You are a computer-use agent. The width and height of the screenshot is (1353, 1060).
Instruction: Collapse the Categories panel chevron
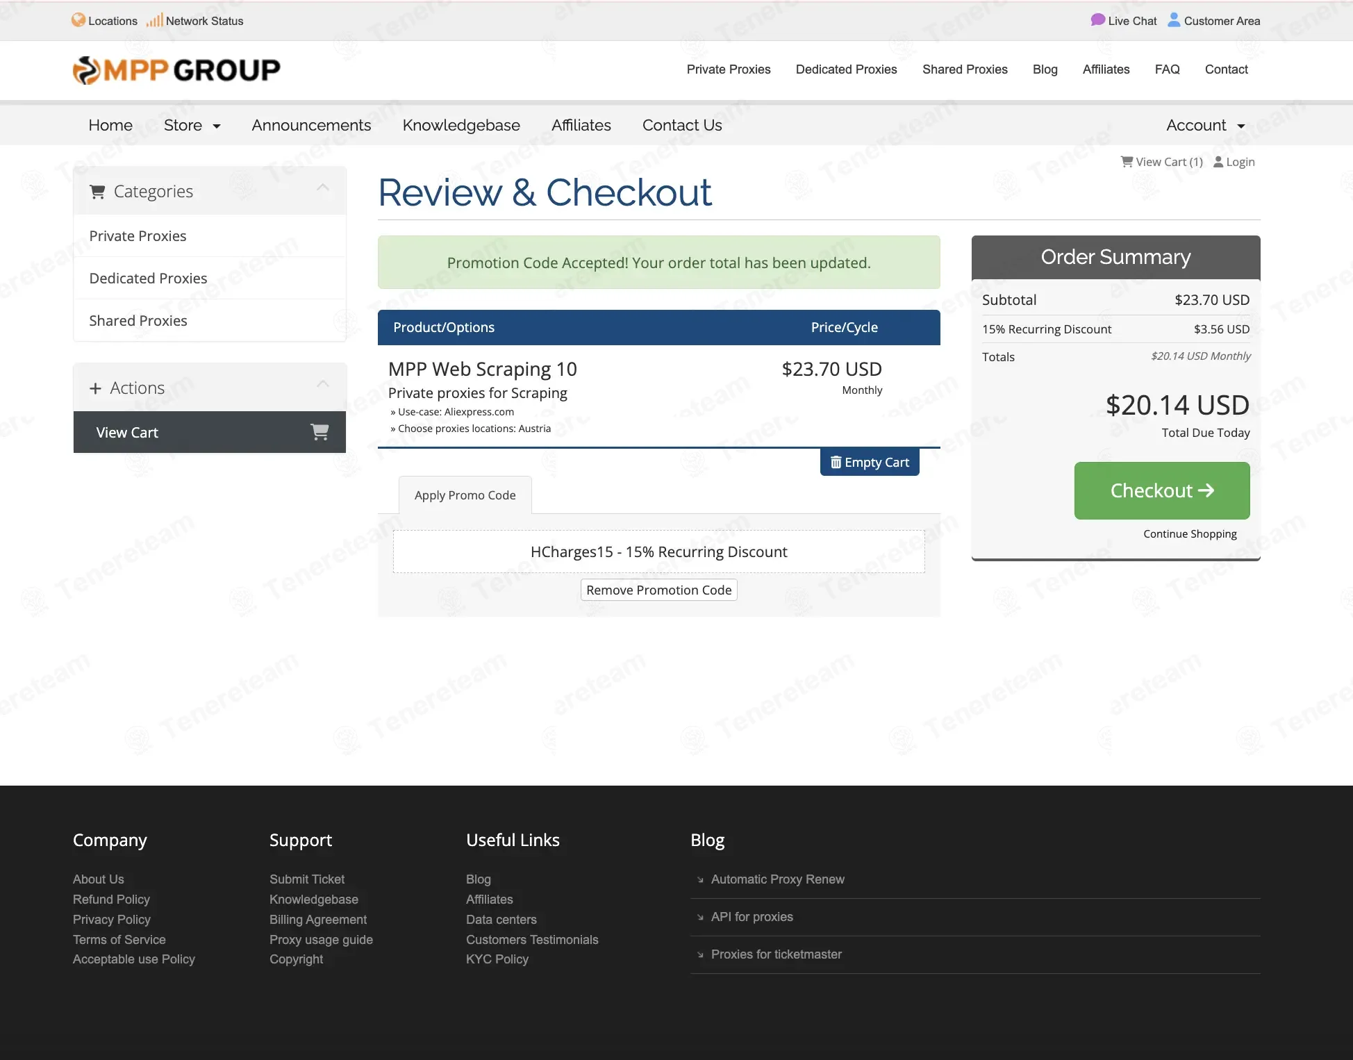pos(323,188)
